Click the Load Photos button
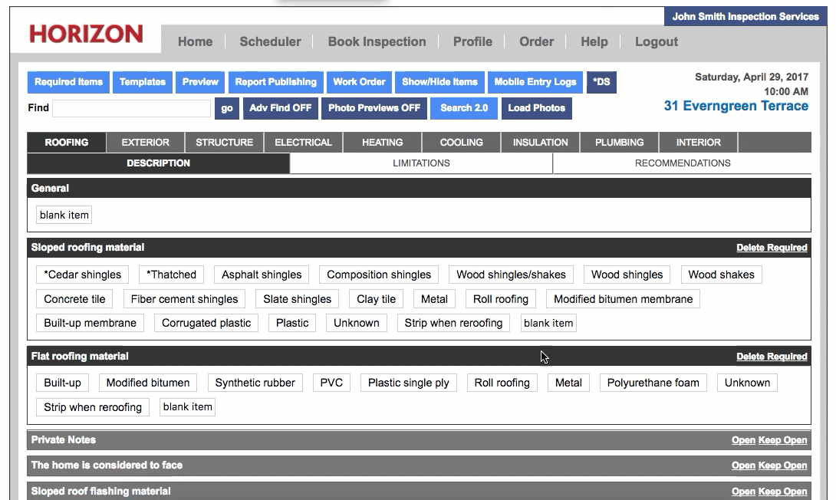Viewport: 836px width, 500px height. pyautogui.click(x=536, y=108)
